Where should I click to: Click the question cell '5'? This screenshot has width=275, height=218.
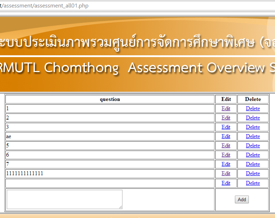tap(110, 146)
